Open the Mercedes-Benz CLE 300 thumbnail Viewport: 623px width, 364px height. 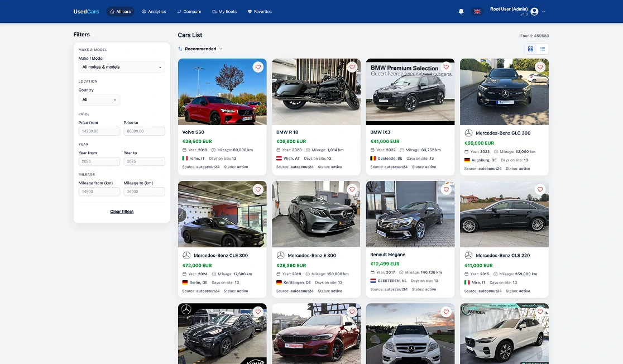pyautogui.click(x=222, y=214)
